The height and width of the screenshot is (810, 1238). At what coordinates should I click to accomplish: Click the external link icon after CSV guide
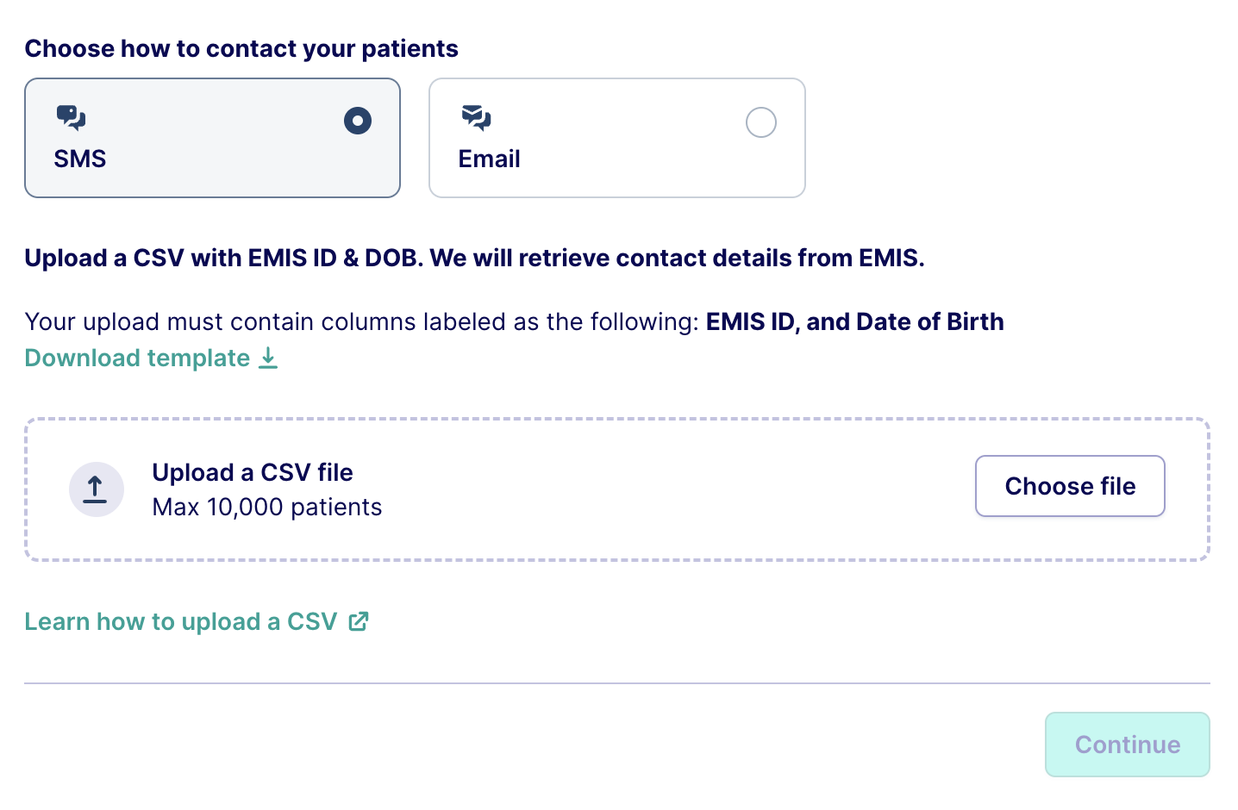point(359,621)
